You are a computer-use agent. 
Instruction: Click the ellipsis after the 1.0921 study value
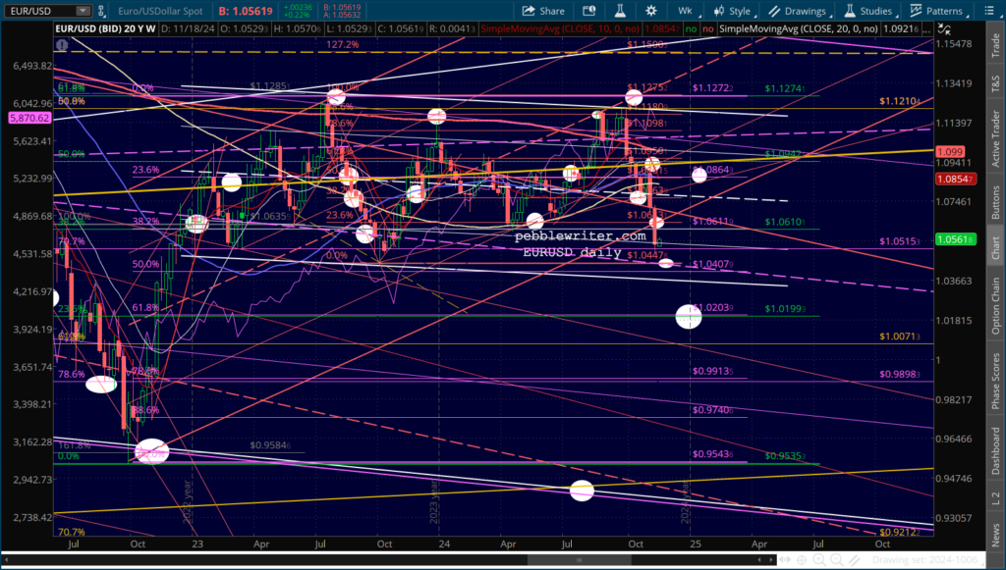[x=925, y=28]
